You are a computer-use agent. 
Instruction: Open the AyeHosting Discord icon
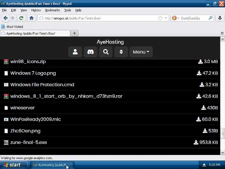point(90,52)
